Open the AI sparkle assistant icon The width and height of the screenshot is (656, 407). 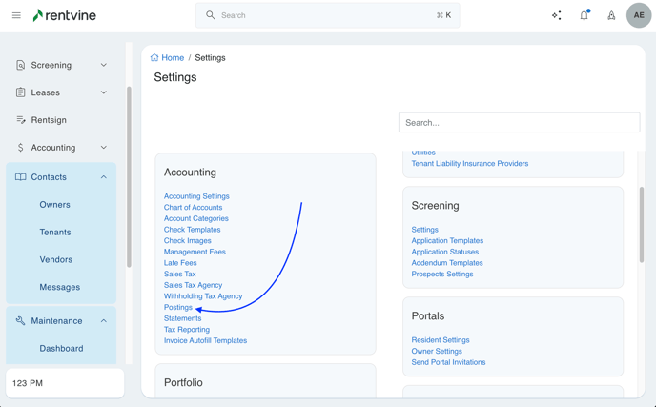tap(557, 15)
